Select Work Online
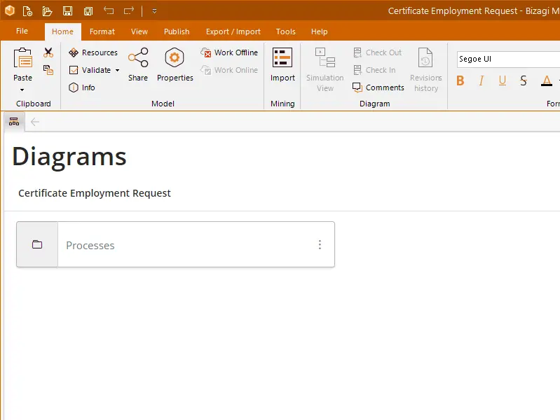Screen dimensions: 560x420 coord(229,70)
